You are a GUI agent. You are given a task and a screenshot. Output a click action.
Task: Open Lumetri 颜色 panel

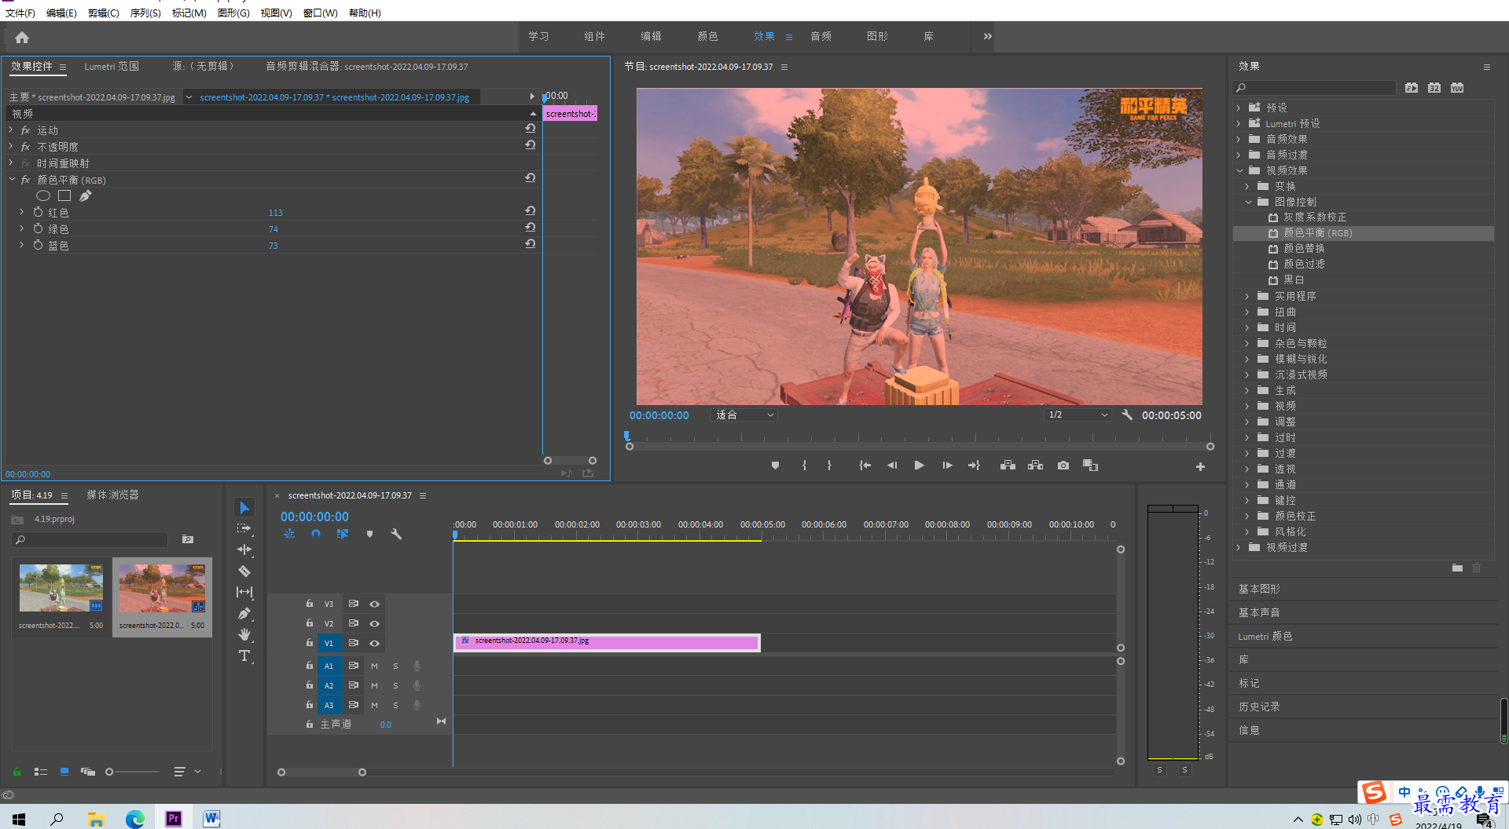tap(1265, 636)
